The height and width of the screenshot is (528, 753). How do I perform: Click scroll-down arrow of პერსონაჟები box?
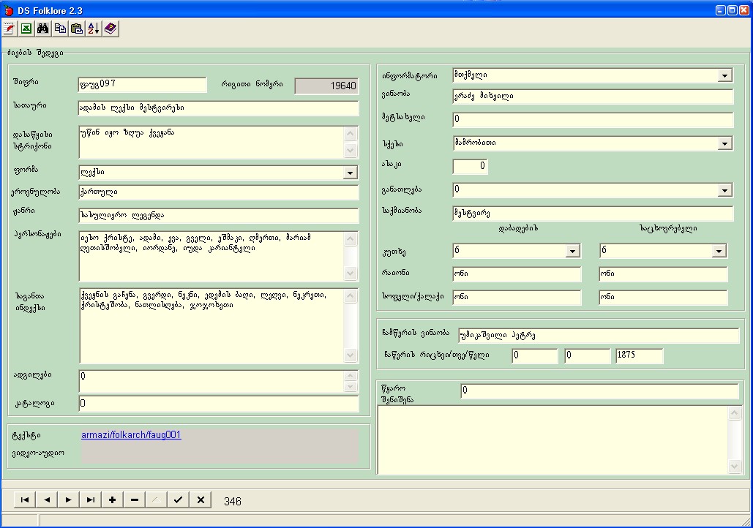pyautogui.click(x=351, y=274)
